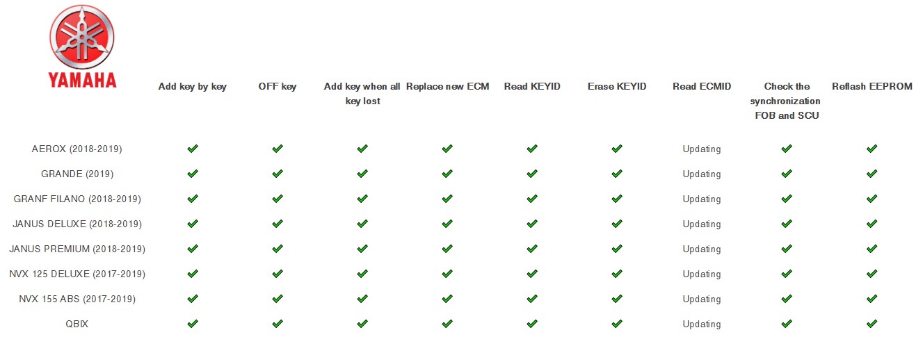Click AEROX checkmark under Add key by key
The width and height of the screenshot is (923, 346).
[x=193, y=149]
